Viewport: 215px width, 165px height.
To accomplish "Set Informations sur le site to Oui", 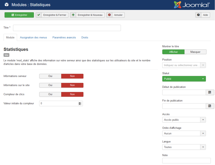I will 50,85.
